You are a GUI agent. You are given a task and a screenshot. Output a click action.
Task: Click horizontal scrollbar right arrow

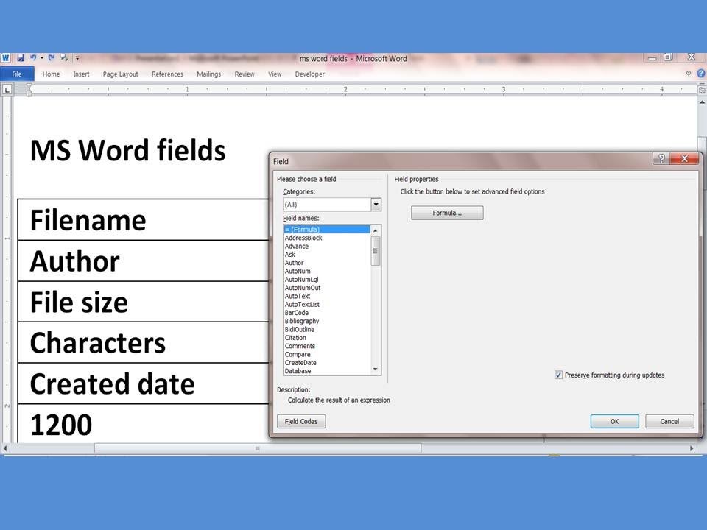692,448
